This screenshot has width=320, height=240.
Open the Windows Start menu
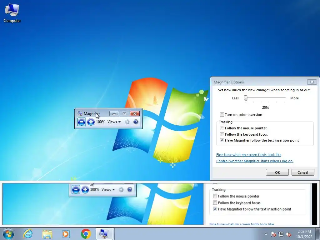8,234
